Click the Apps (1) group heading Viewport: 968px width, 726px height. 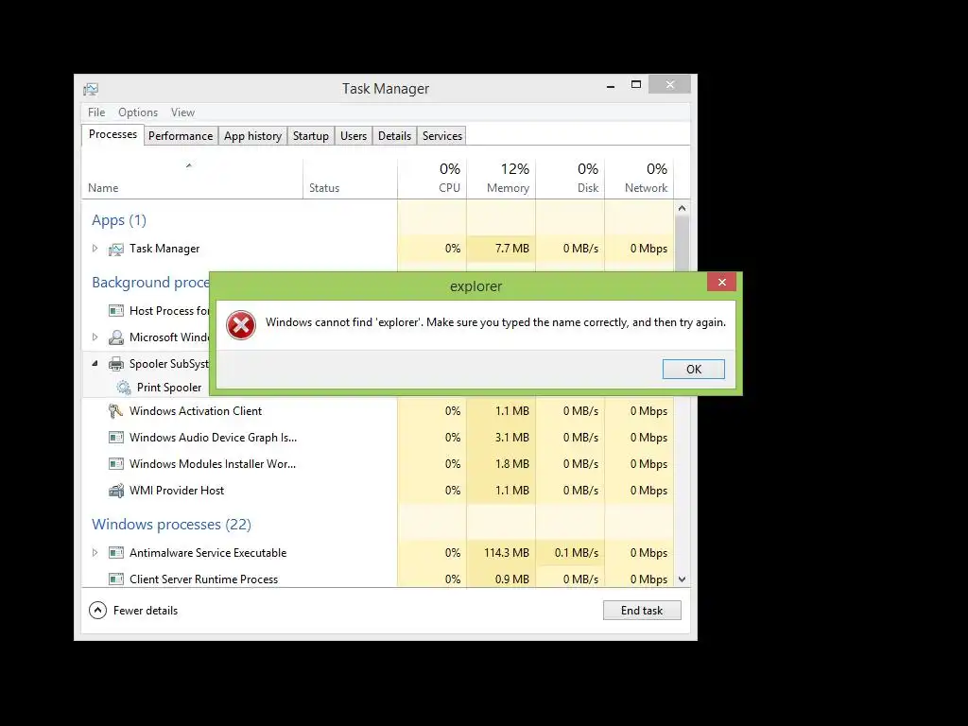click(119, 219)
